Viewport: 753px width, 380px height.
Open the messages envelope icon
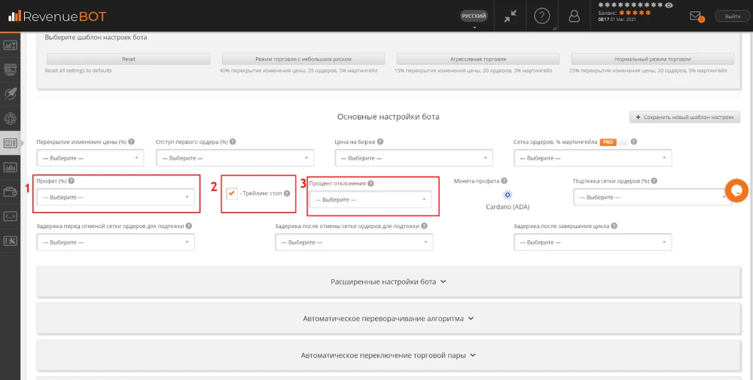(695, 16)
